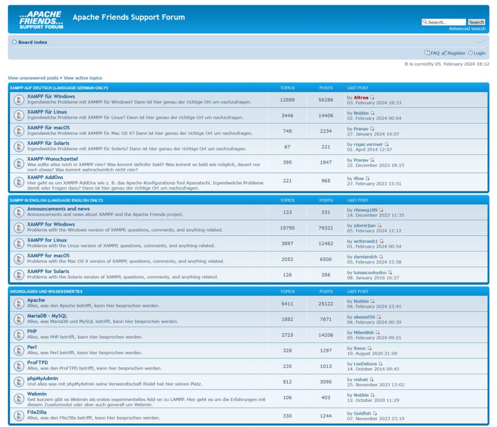View unanswered posts
497x427 pixels.
pyautogui.click(x=33, y=78)
